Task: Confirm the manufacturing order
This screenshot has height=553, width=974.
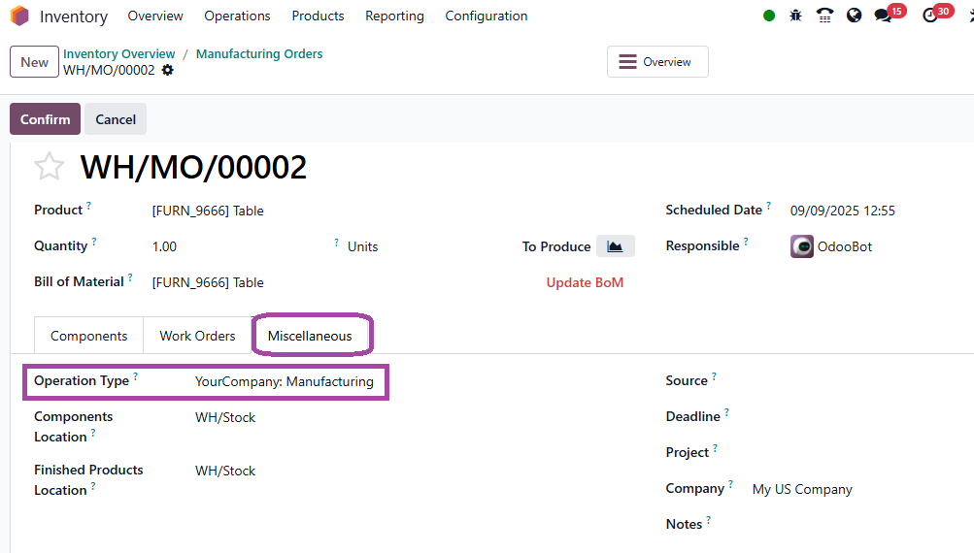Action: (45, 119)
